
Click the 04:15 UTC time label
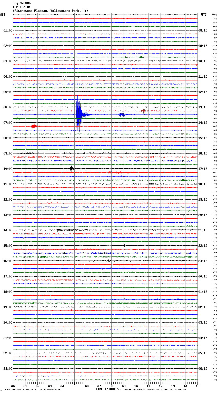coord(203,338)
